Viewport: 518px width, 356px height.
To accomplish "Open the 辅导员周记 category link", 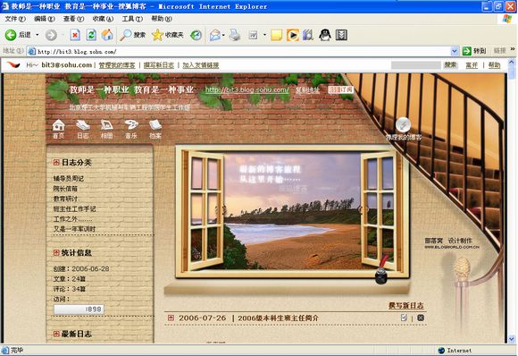I will point(69,178).
